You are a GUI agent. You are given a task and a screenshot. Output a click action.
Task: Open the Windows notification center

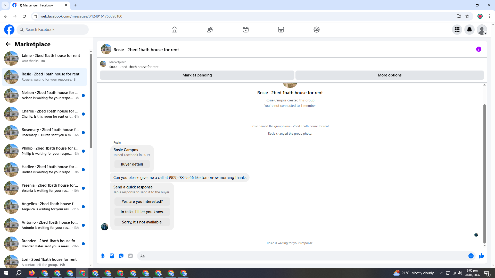tap(487, 273)
